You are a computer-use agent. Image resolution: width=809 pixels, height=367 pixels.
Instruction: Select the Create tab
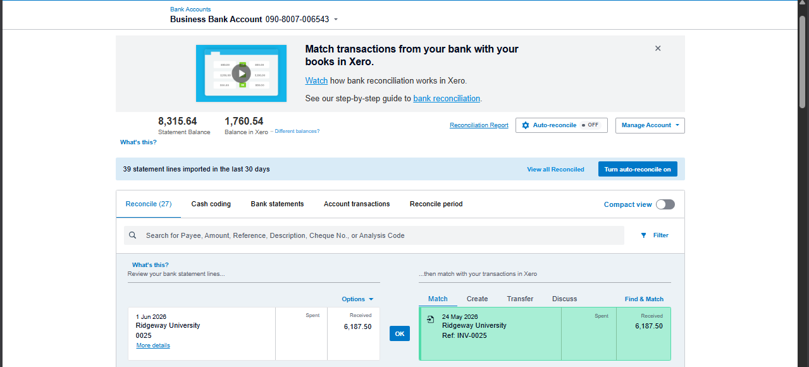478,299
